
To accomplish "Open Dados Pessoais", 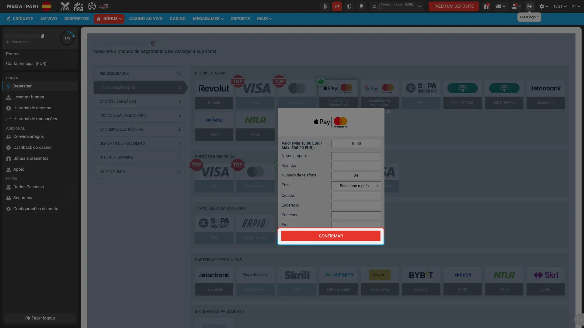I will [x=40, y=187].
